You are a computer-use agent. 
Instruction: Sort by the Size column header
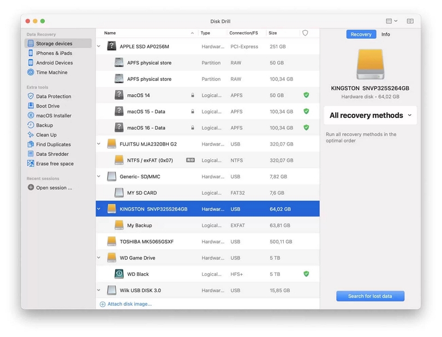click(273, 33)
